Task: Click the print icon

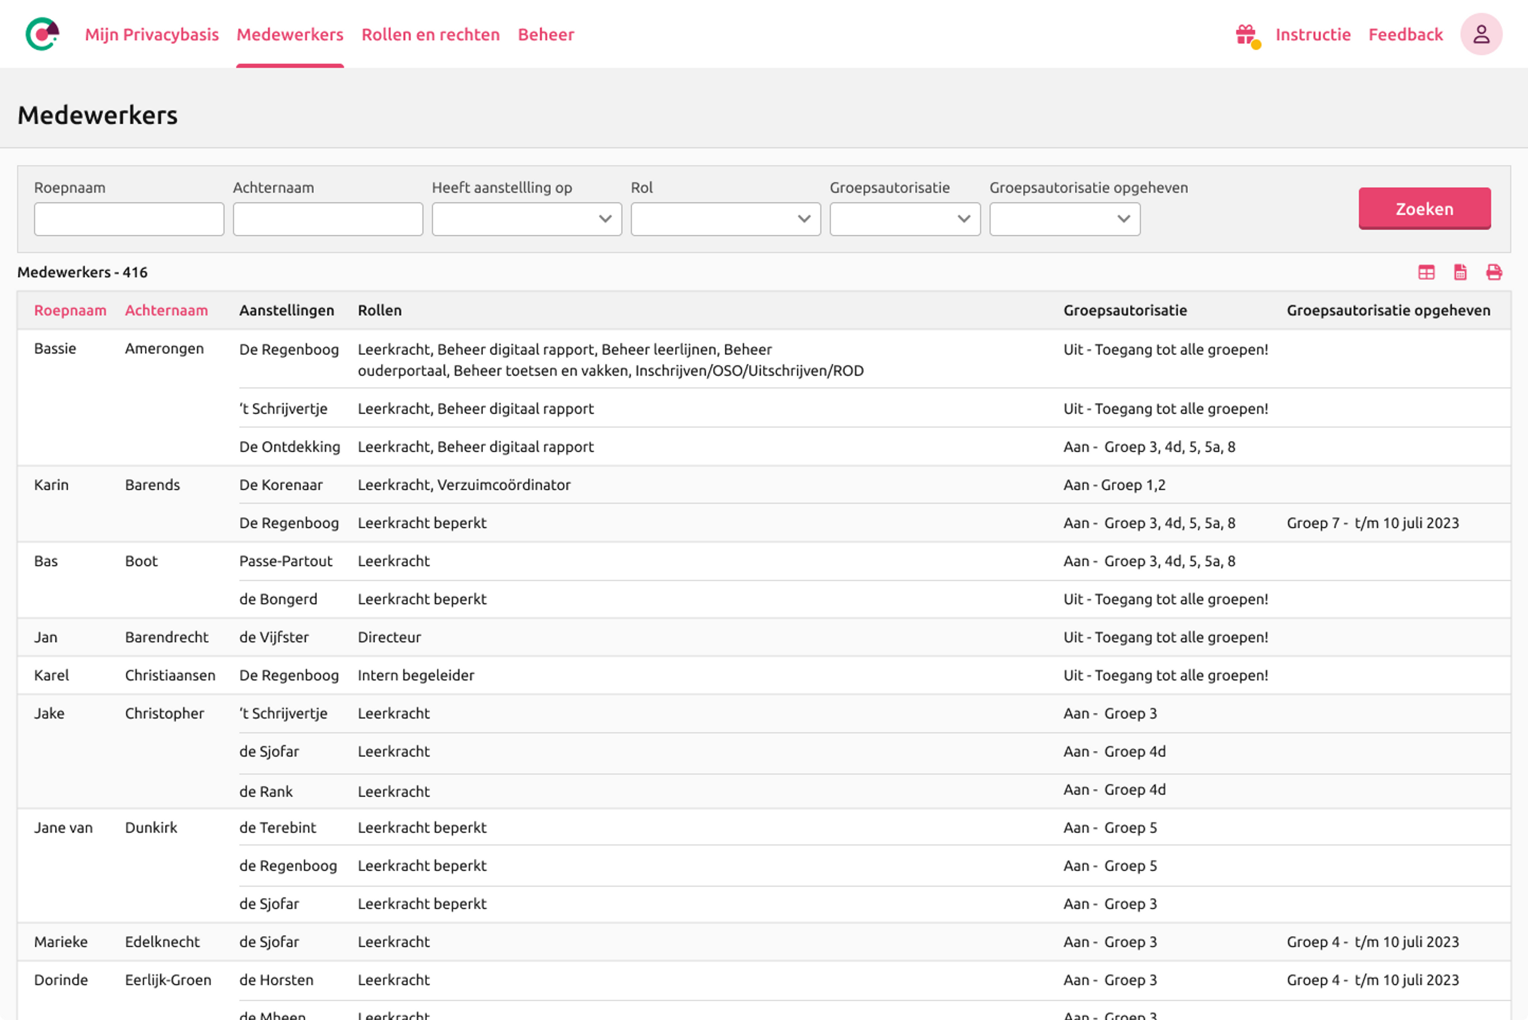Action: point(1493,273)
